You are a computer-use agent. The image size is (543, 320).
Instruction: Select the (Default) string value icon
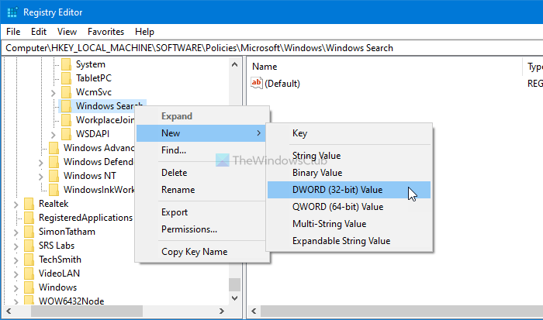point(258,83)
